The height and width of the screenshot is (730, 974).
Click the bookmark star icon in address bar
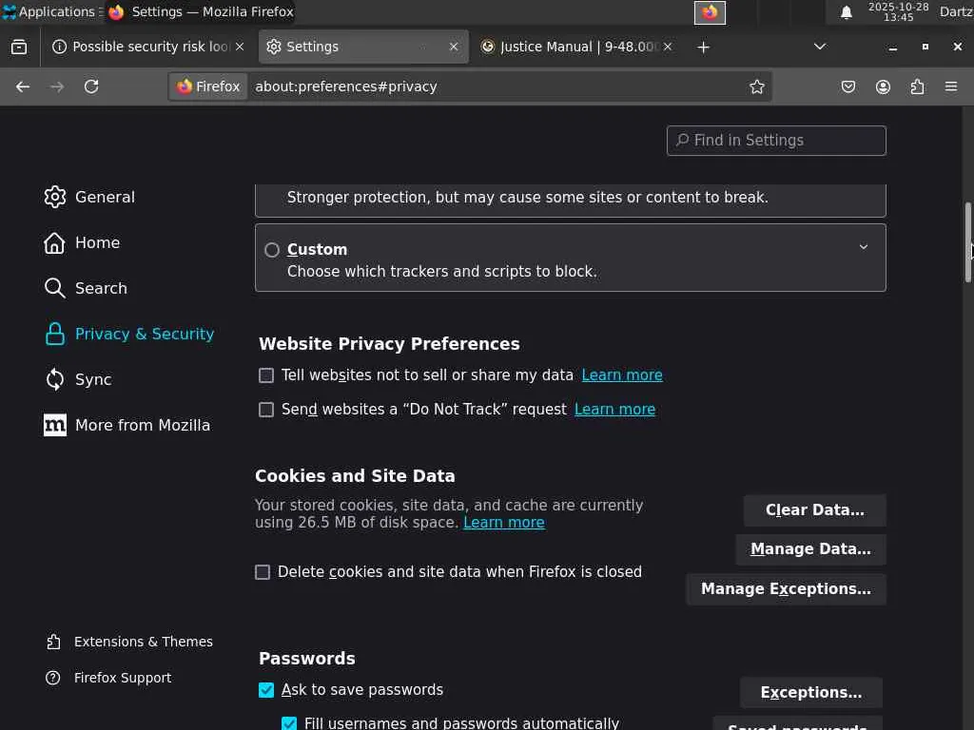756,86
